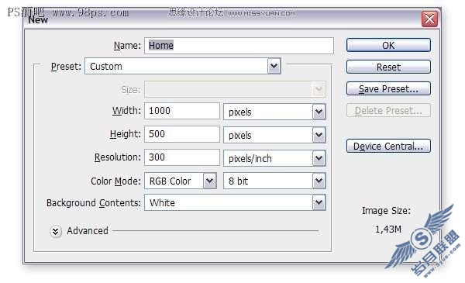The height and width of the screenshot is (283, 465).
Task: Click the Image Size value 1,43M
Action: pos(388,229)
